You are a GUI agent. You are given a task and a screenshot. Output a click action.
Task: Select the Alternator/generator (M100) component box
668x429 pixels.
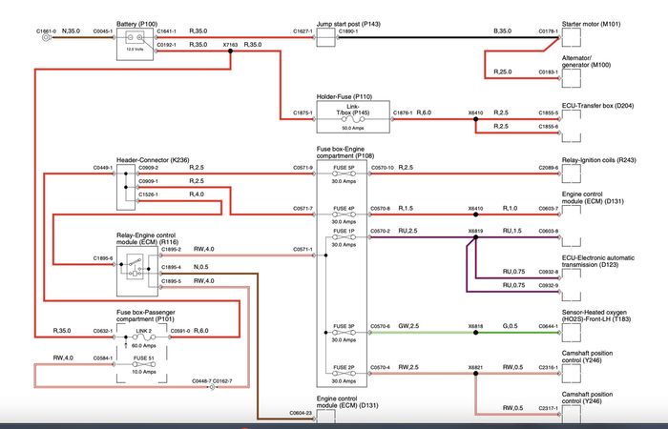tap(572, 78)
